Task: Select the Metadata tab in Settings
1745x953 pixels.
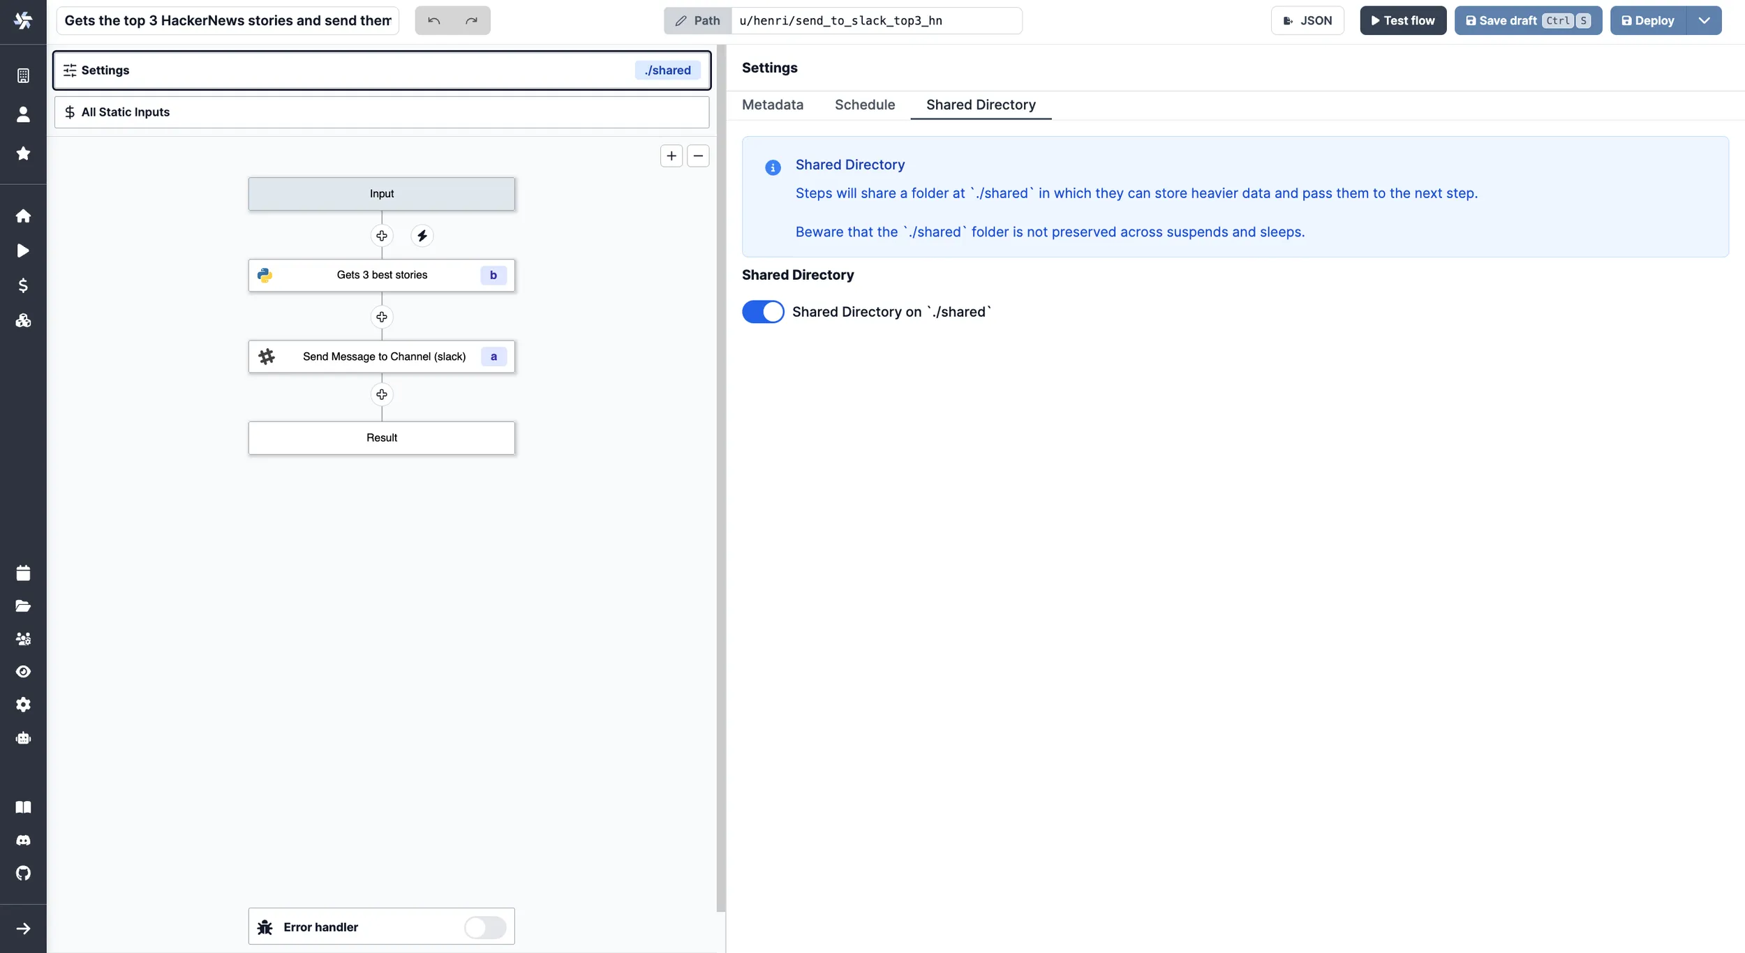Action: point(772,105)
